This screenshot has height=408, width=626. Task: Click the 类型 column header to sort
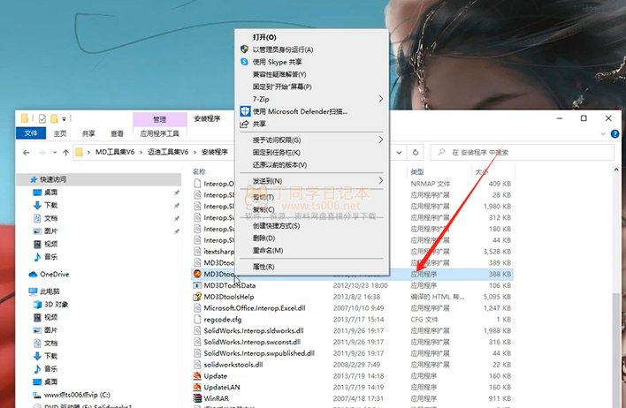[x=418, y=170]
